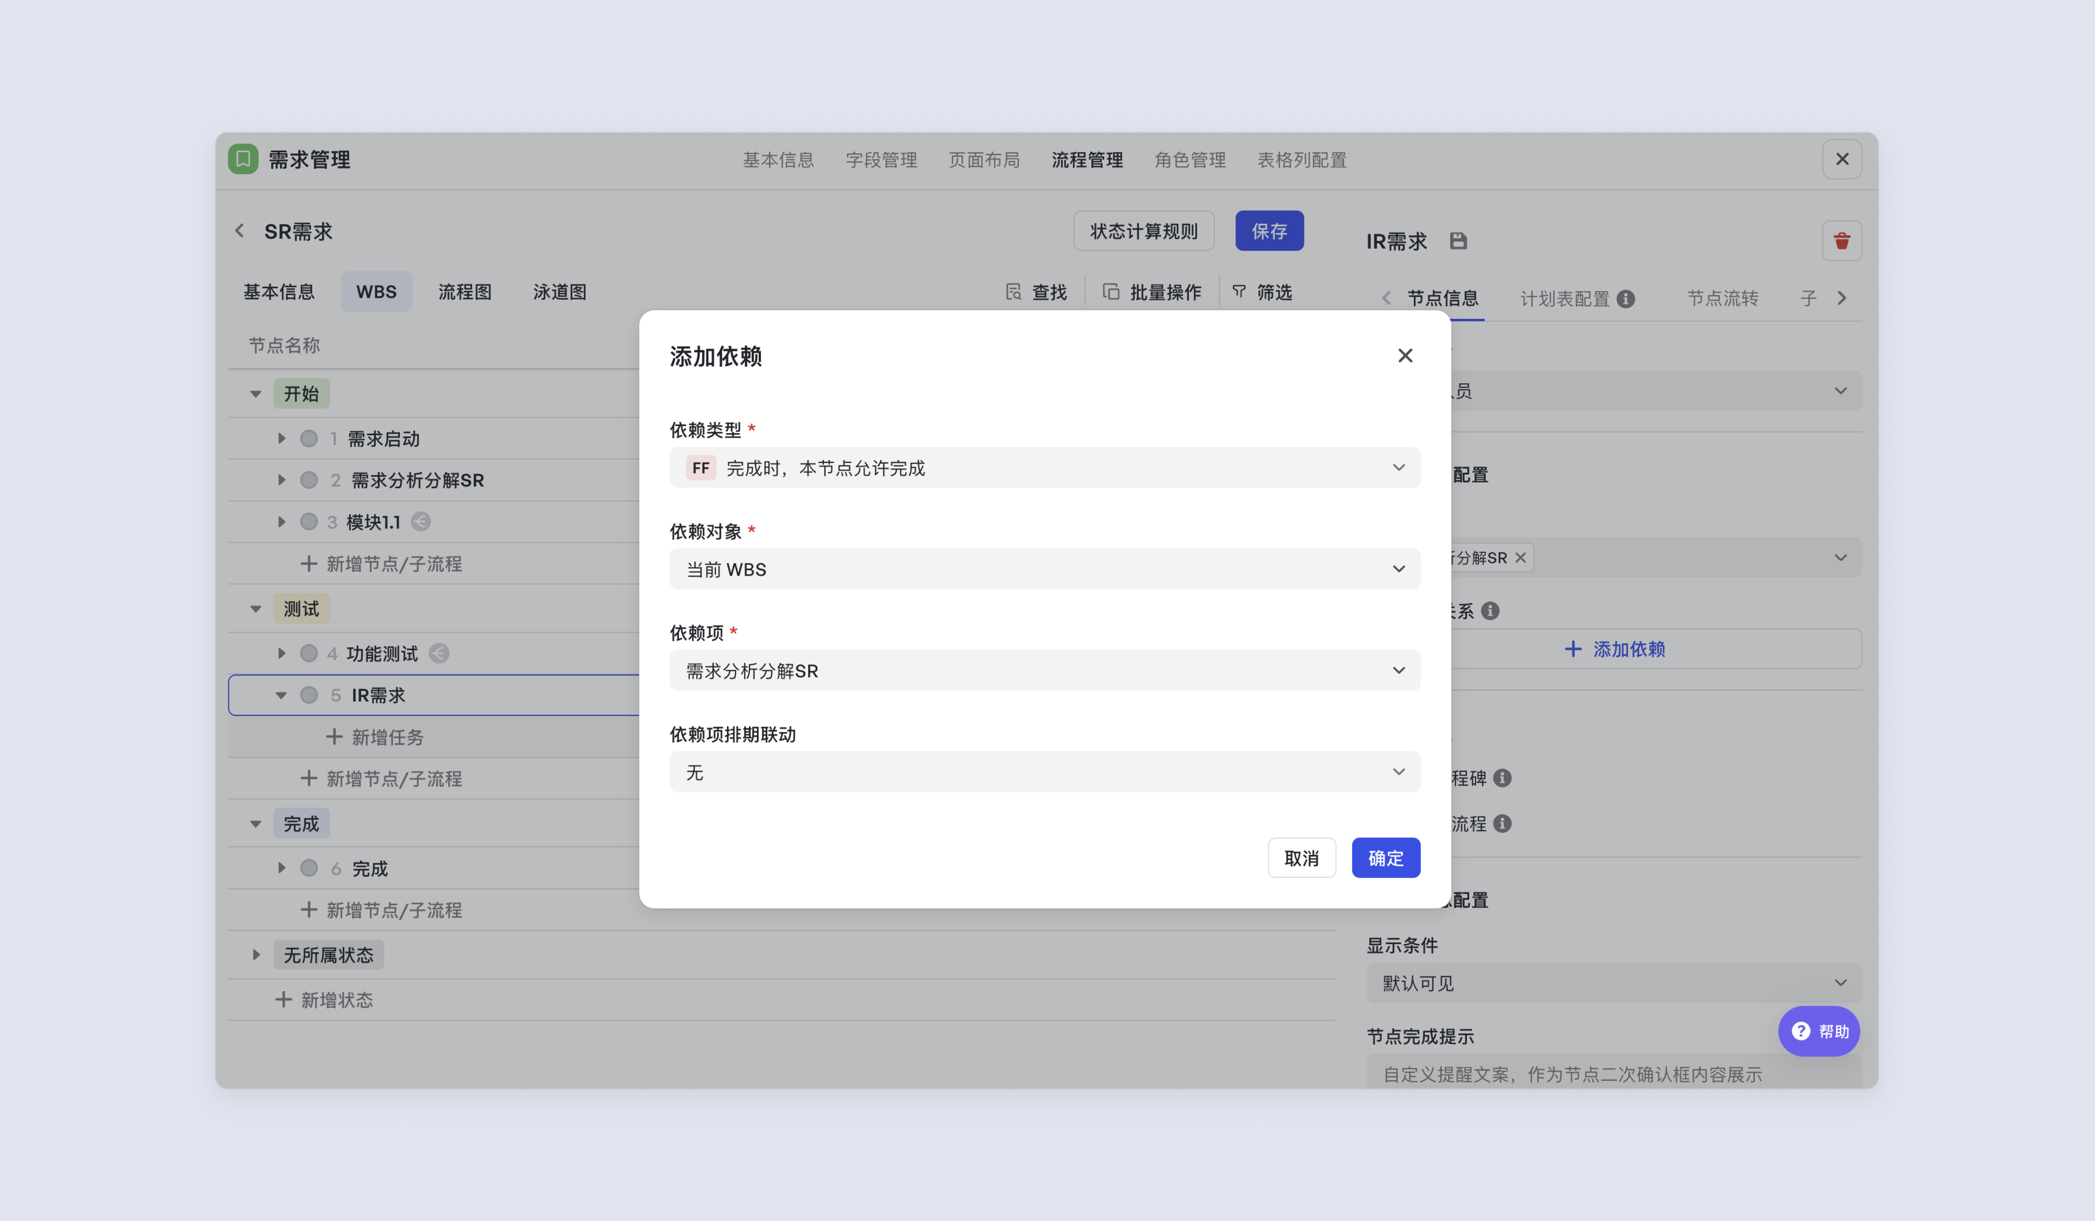This screenshot has width=2095, height=1221.
Task: Collapse the 开始 status group
Action: click(x=255, y=394)
